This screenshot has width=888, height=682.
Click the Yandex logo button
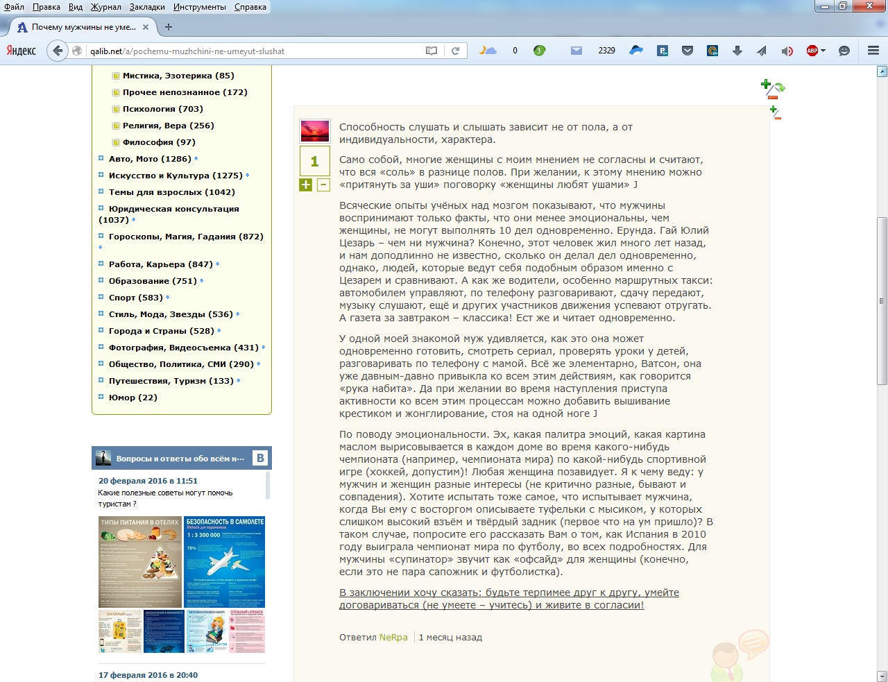22,51
